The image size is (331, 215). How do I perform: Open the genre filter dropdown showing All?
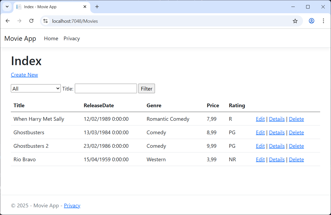pyautogui.click(x=36, y=88)
